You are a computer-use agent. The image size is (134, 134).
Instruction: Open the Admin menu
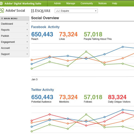click(x=57, y=3)
